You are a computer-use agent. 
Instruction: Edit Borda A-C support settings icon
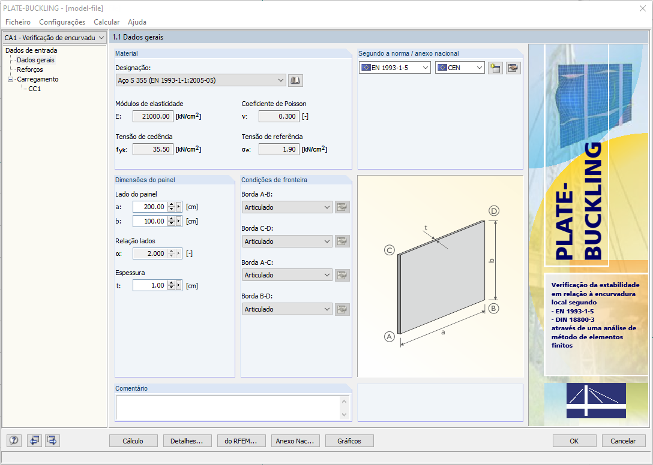coord(342,275)
